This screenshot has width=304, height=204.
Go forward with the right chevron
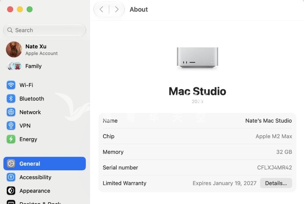[x=117, y=9]
